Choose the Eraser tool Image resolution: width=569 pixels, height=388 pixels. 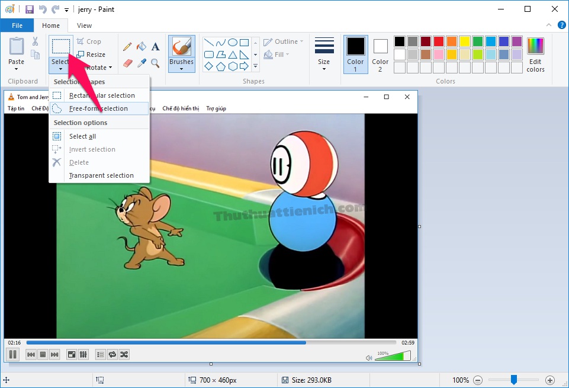(x=127, y=63)
